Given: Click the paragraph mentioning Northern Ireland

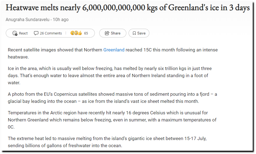Looking at the screenshot, I should (x=110, y=75).
